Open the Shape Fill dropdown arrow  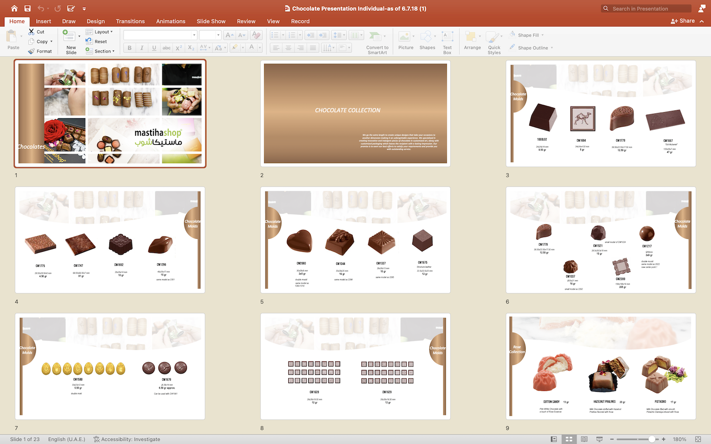(x=543, y=35)
